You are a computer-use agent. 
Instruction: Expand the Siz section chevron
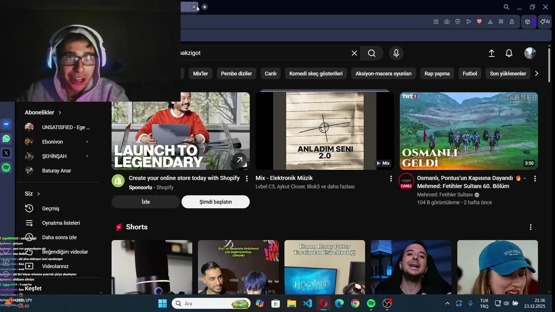(39, 194)
